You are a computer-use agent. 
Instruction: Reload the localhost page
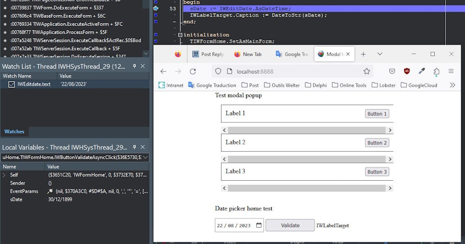tap(193, 71)
